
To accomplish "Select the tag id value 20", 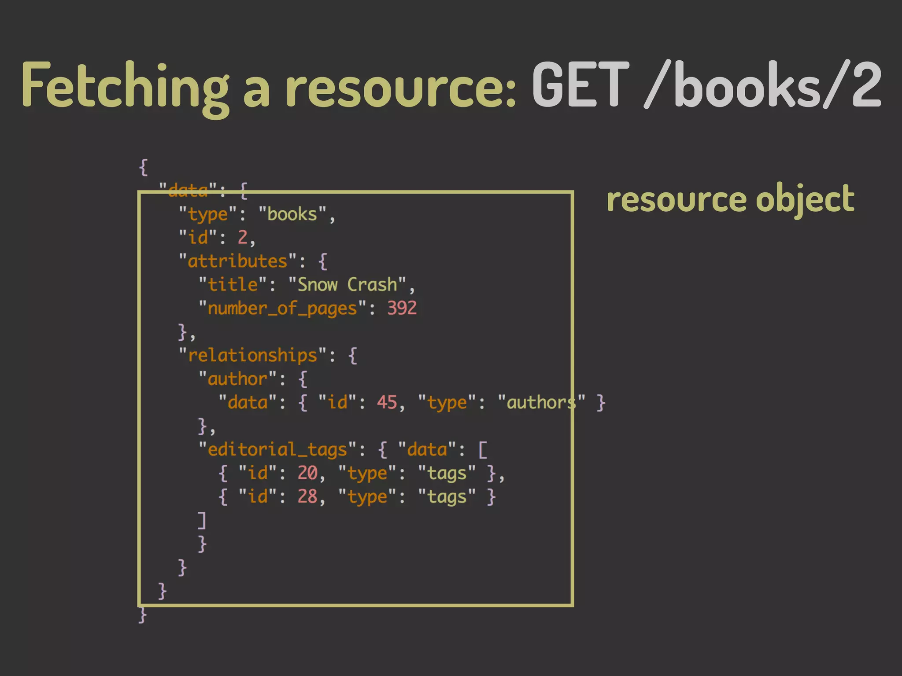I will (307, 473).
